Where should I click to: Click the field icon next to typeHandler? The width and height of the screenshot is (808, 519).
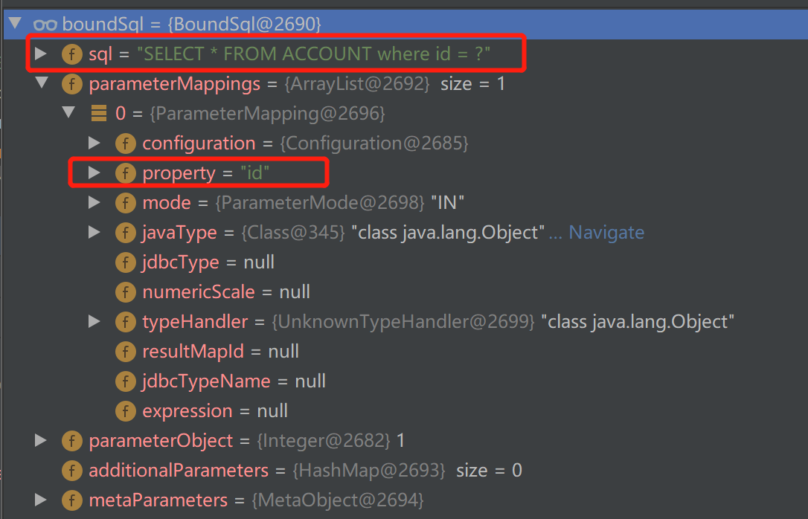pyautogui.click(x=126, y=322)
